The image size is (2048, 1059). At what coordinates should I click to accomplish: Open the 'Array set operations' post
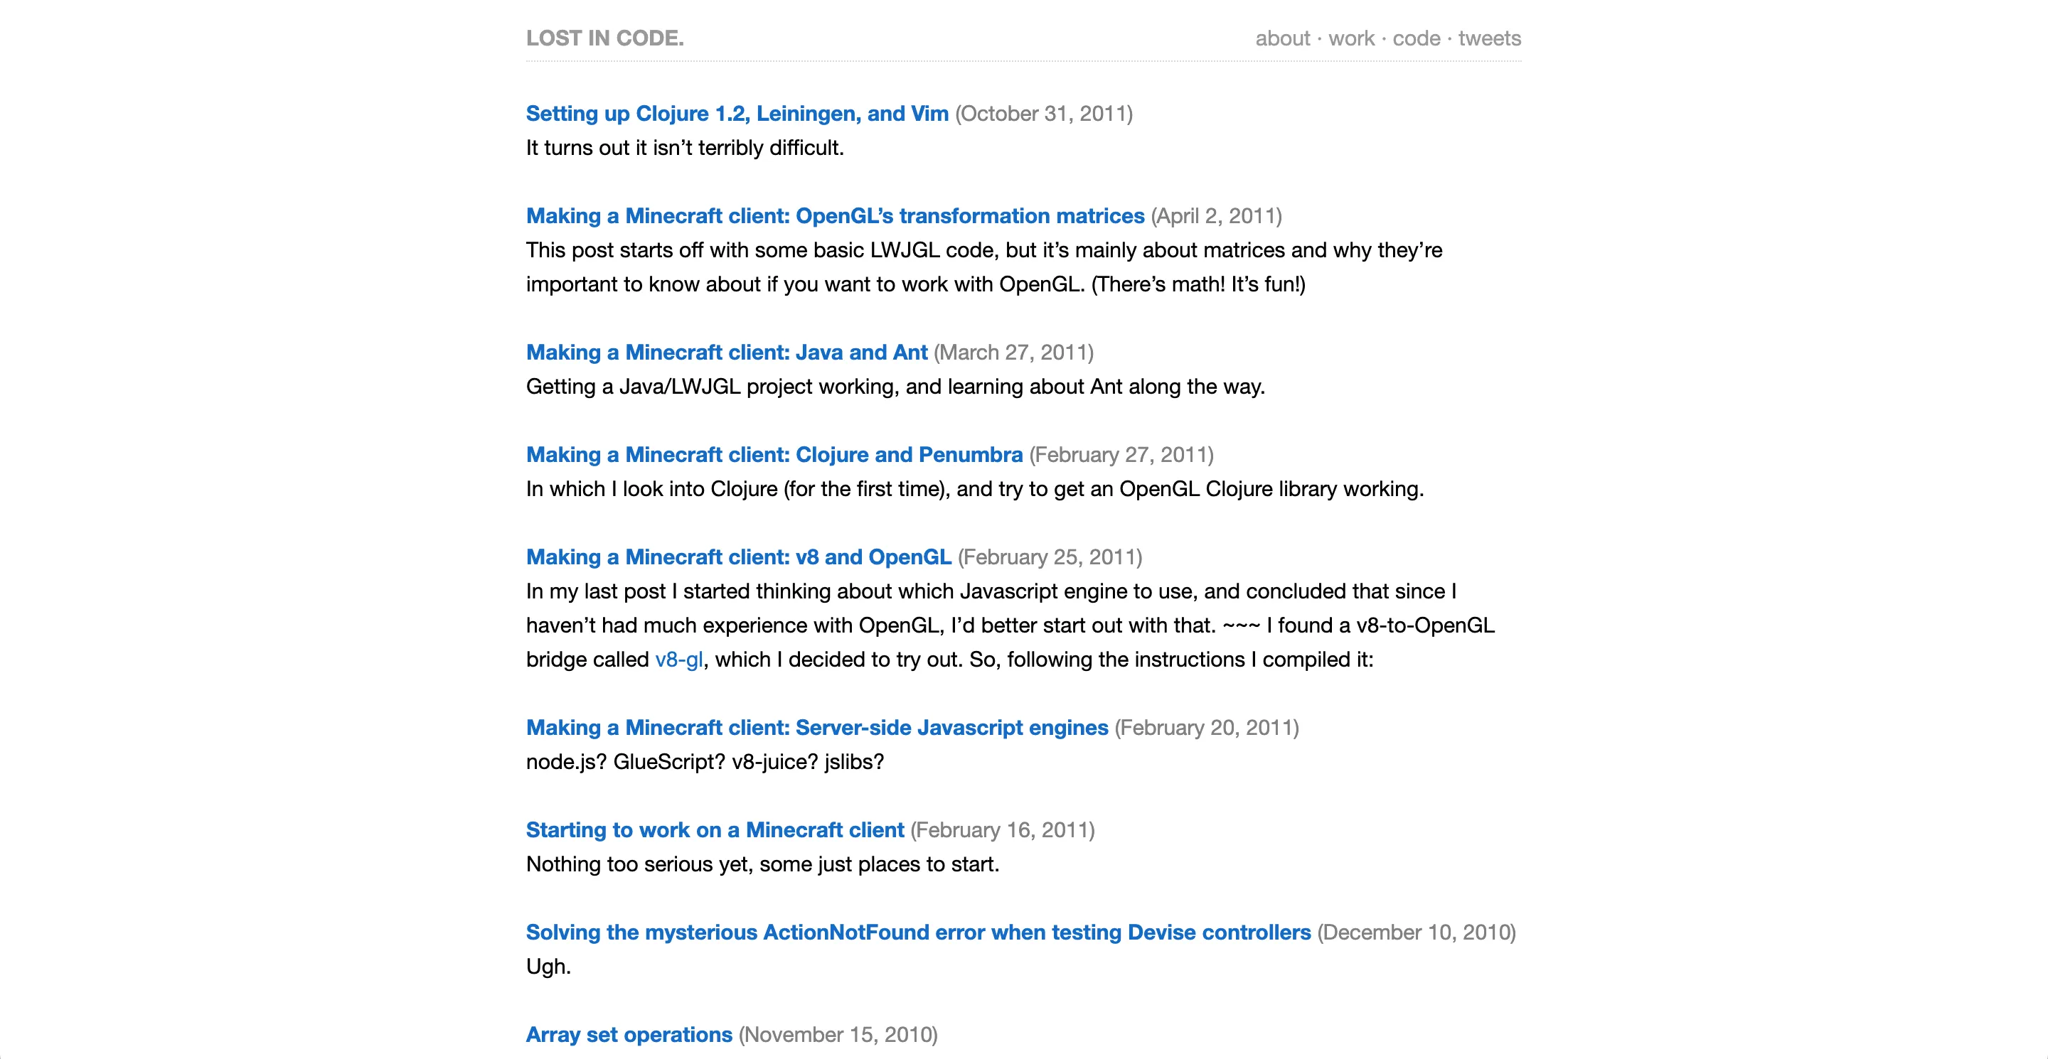tap(628, 1034)
